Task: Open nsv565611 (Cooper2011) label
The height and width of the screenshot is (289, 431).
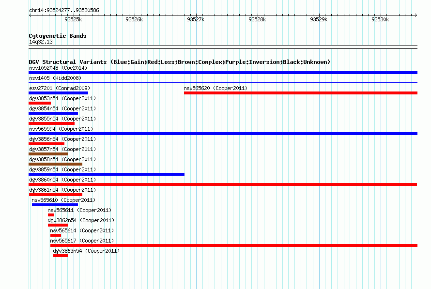Action: [79, 210]
